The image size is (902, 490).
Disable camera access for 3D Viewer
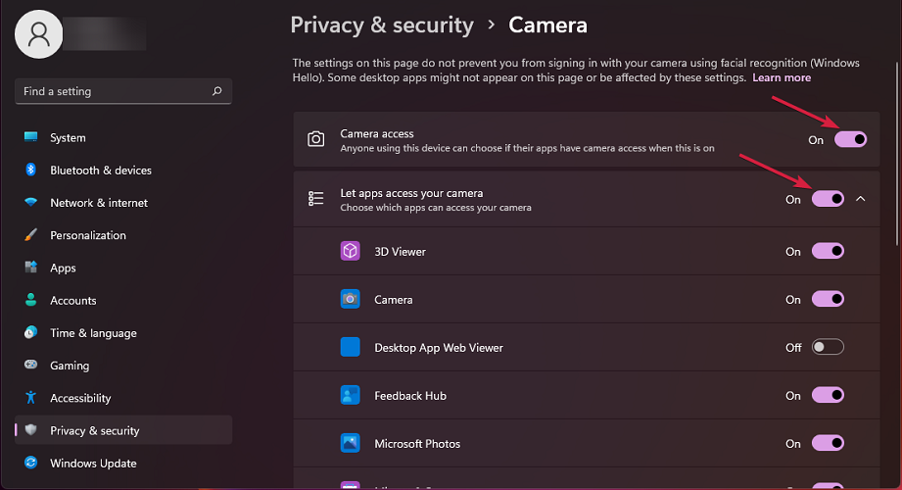[x=828, y=252]
